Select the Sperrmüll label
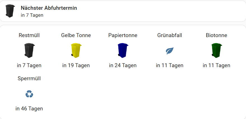Viewport: 246px width, 119px height. tap(29, 78)
